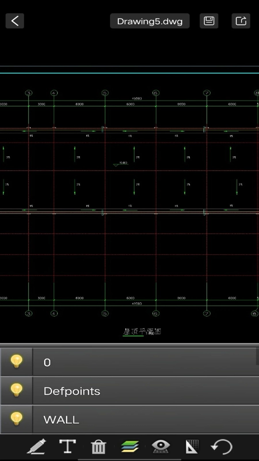Tap the trash delete icon

click(x=98, y=447)
